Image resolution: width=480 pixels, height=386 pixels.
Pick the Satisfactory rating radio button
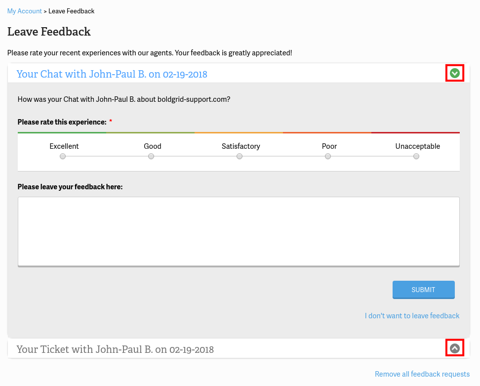(240, 156)
